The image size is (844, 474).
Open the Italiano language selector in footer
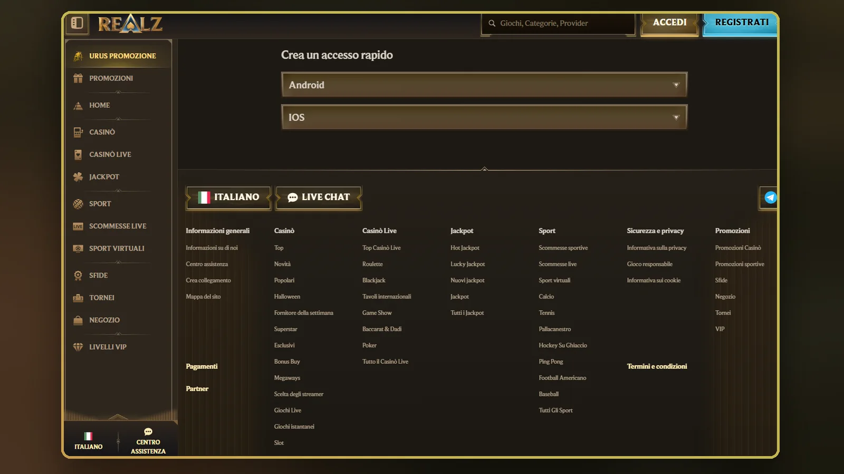[x=229, y=197]
